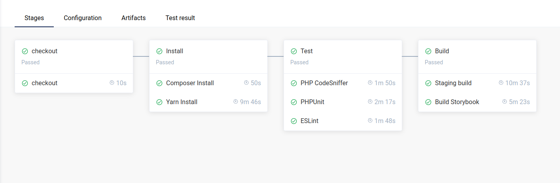The image size is (560, 183).
Task: View the Build Storybook job
Action: (457, 102)
